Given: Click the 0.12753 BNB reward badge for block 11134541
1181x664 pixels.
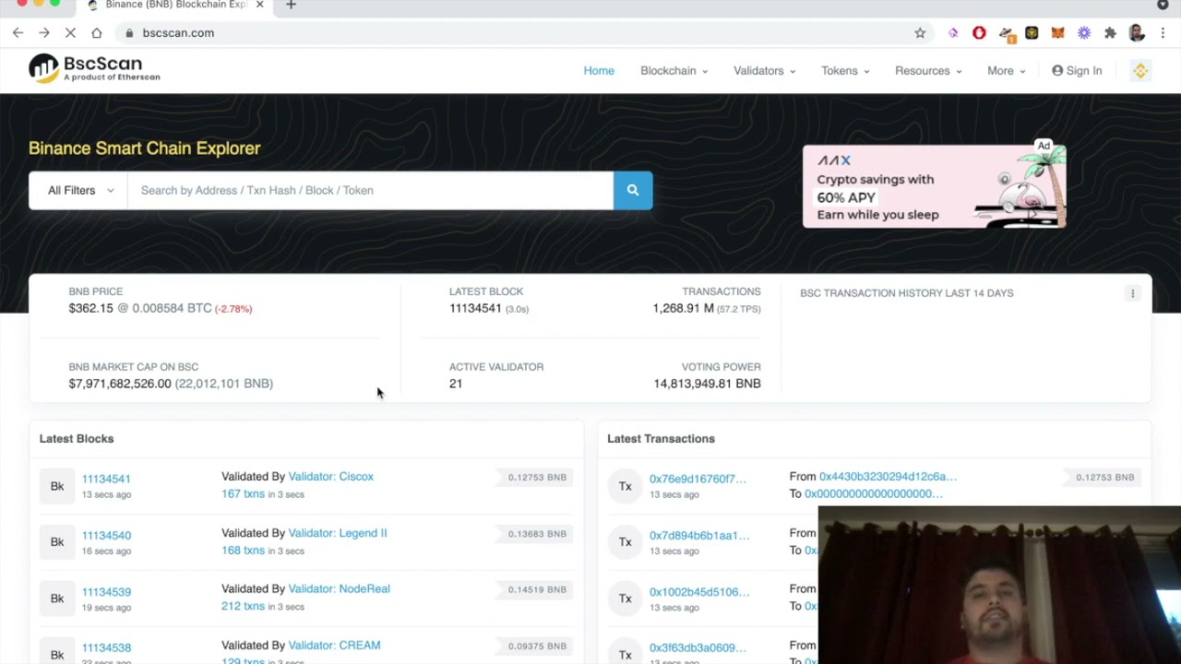Looking at the screenshot, I should point(537,478).
